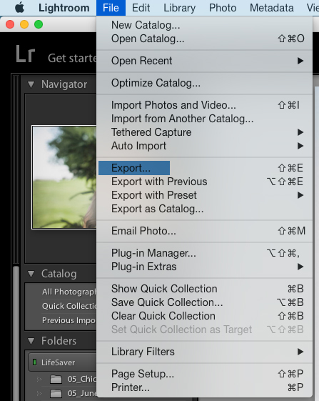Select the LifeSaver volume in Folders

pyautogui.click(x=62, y=362)
